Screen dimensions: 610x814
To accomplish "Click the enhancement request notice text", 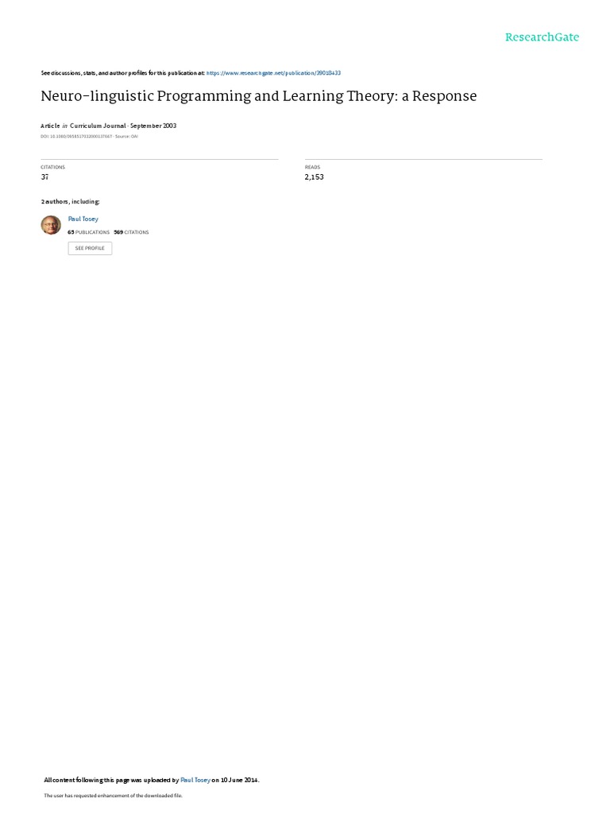I will (113, 795).
